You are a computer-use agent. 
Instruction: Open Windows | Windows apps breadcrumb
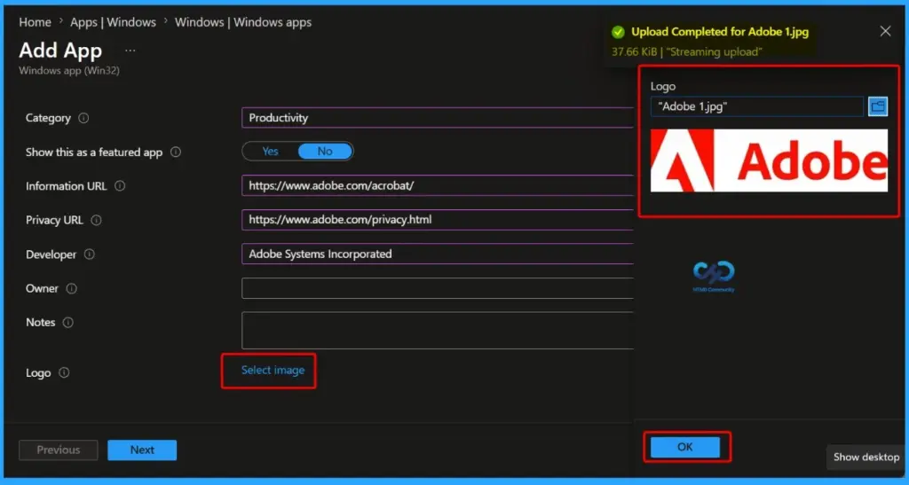243,22
